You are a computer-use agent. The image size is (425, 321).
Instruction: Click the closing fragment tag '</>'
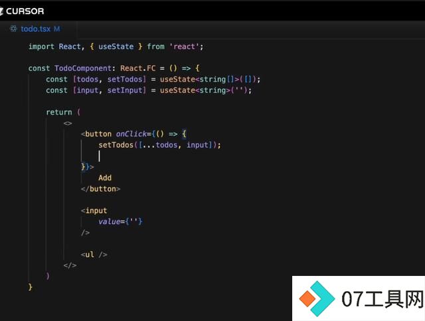[x=70, y=265]
